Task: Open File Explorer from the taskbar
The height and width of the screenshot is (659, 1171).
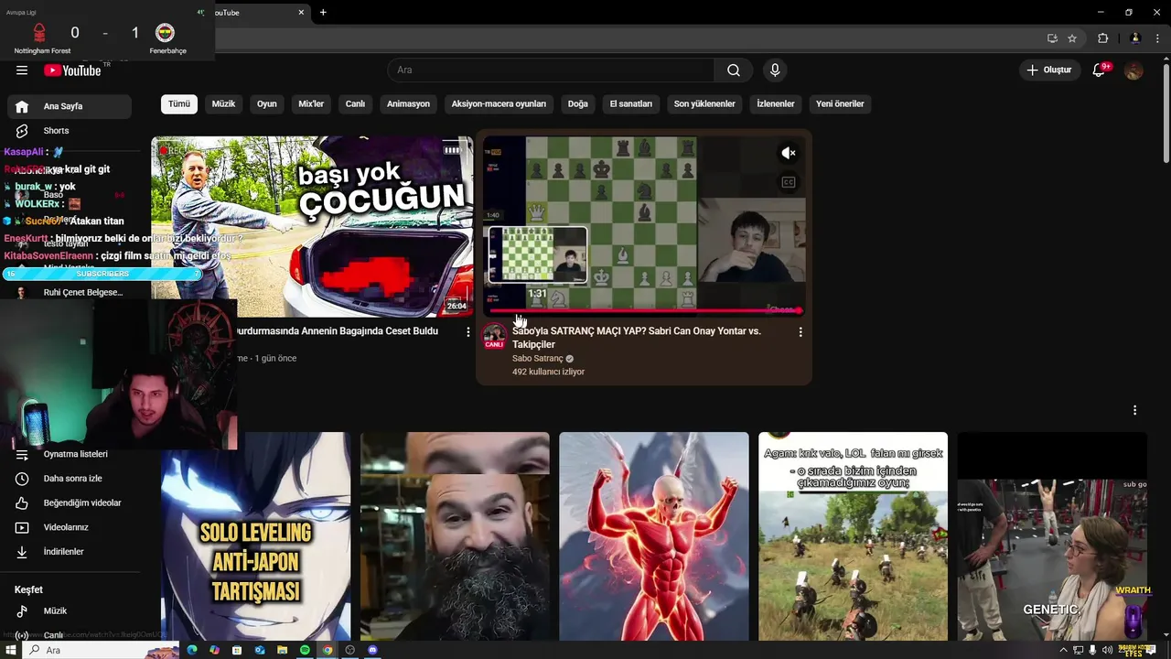Action: pos(283,650)
